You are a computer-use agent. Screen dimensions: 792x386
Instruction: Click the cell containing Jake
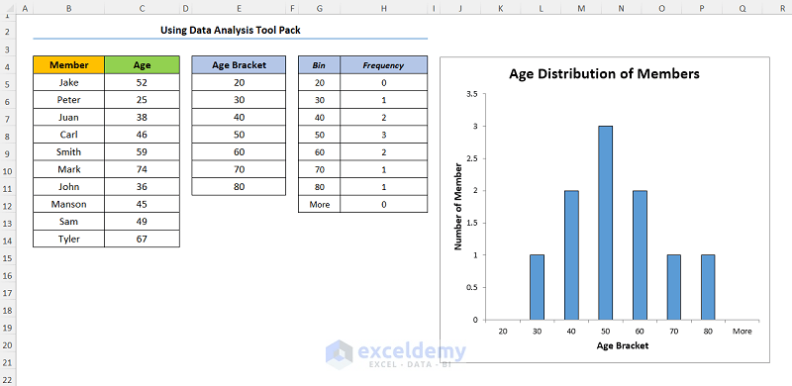[x=68, y=83]
